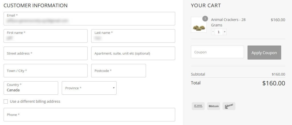The image size is (292, 125).
Task: Click the Email input field
Action: (x=89, y=19)
